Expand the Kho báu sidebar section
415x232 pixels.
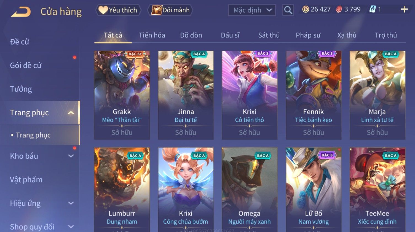pos(71,156)
